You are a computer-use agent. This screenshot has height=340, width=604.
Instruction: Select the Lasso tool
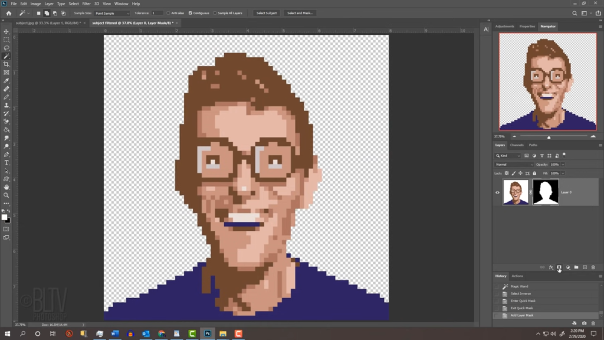6,48
